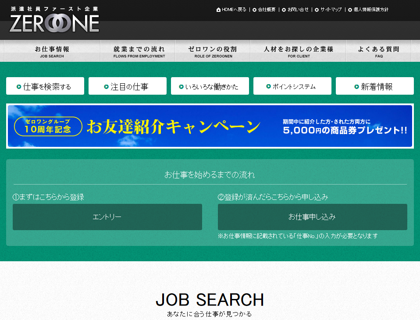Open the ゼロワンの役割 section
Viewport: 420px width, 320px height.
[x=212, y=51]
